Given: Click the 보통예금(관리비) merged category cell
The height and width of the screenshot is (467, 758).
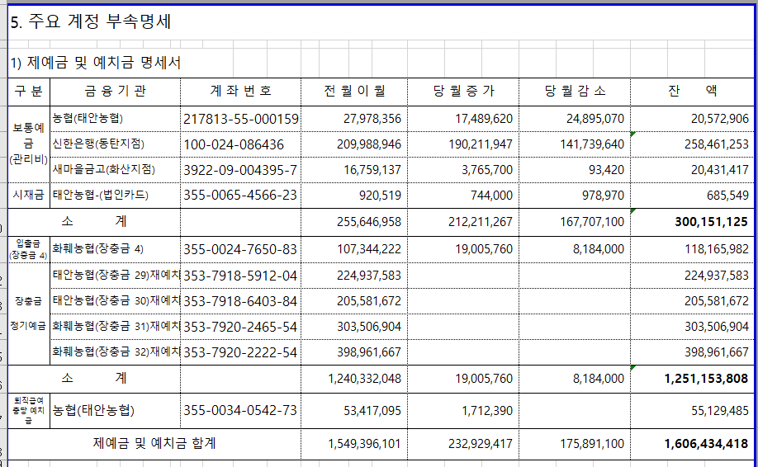Looking at the screenshot, I should click(29, 144).
